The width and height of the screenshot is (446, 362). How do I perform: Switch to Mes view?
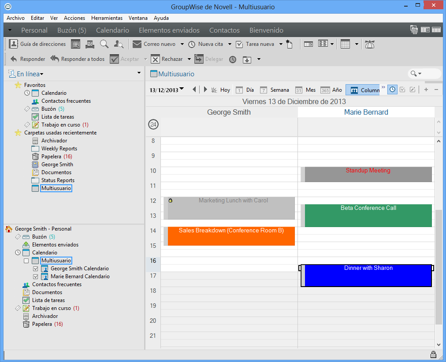pos(305,90)
